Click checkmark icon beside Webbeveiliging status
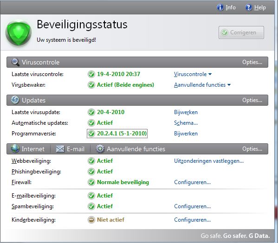This screenshot has height=243, width=278. 91,161
